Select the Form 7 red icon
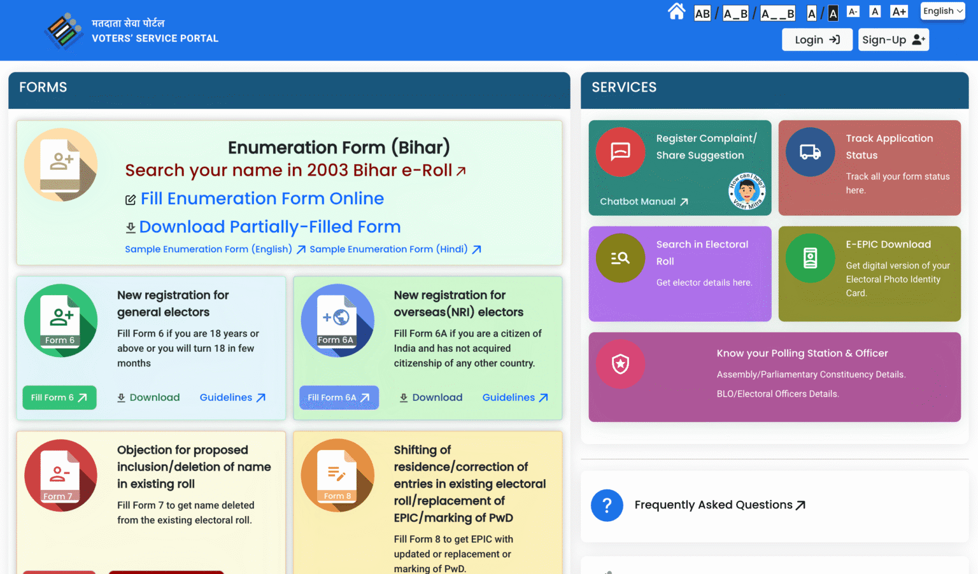The image size is (978, 574). 60,475
